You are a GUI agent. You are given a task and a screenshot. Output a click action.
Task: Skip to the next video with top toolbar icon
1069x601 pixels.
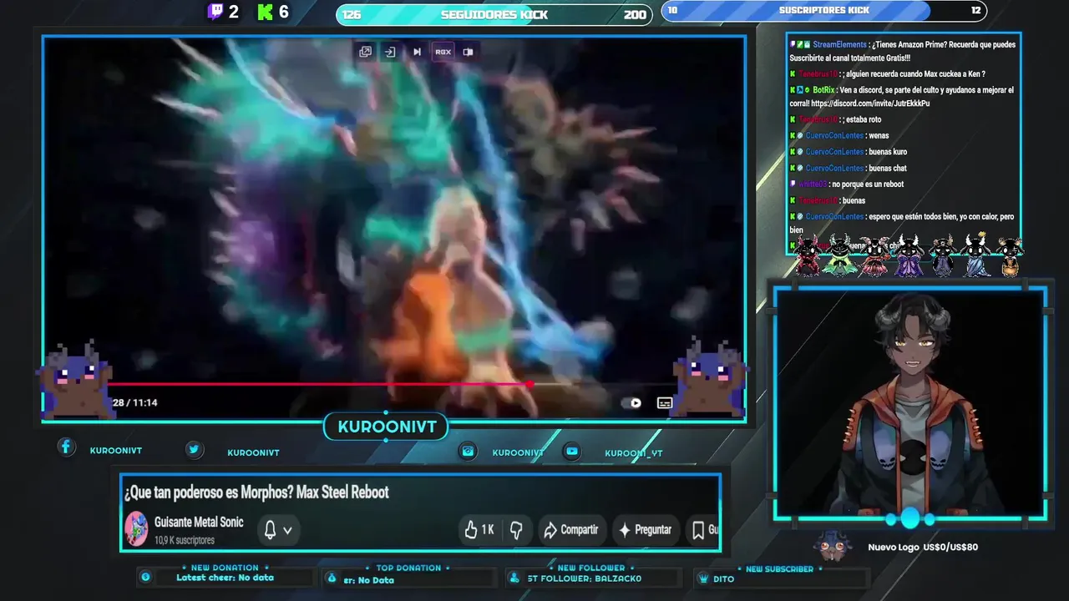tap(417, 52)
